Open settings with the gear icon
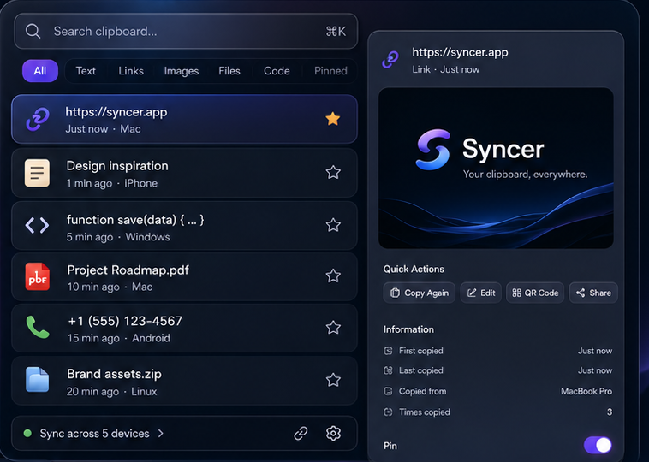 [333, 433]
